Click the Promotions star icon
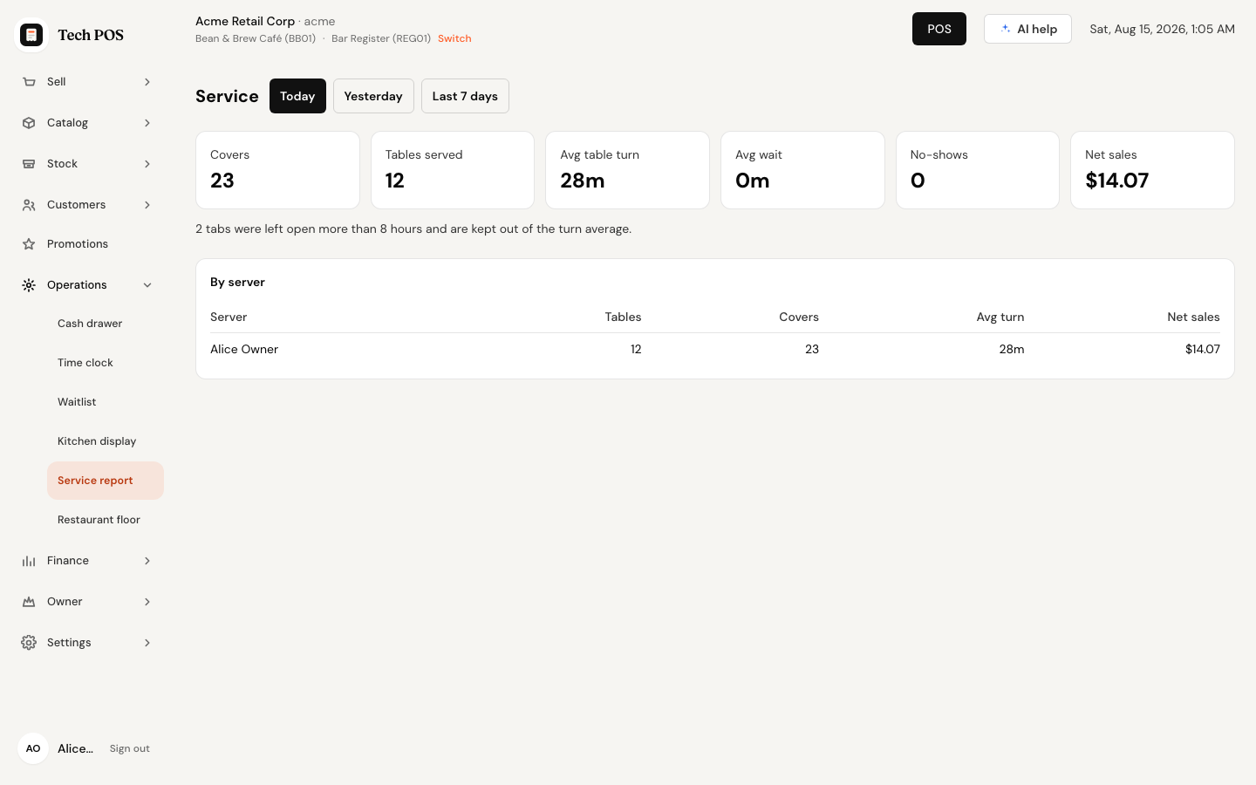This screenshot has height=785, width=1256. point(29,244)
